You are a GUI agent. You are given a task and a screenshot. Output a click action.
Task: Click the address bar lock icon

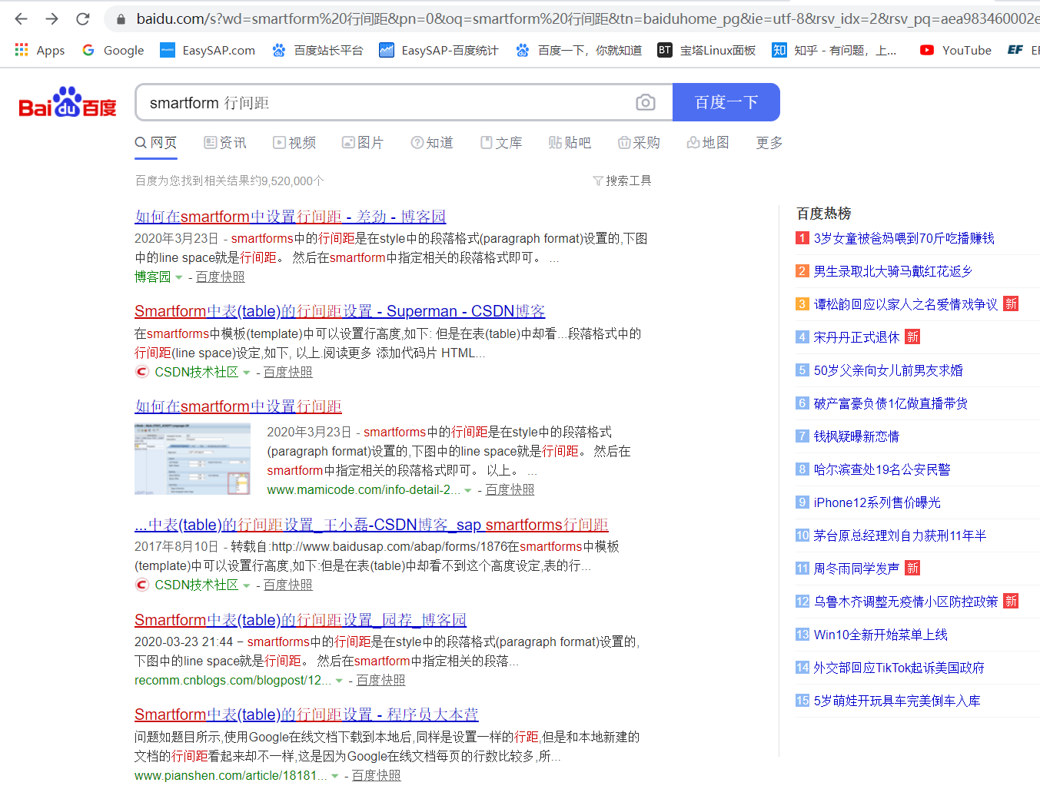click(x=121, y=18)
